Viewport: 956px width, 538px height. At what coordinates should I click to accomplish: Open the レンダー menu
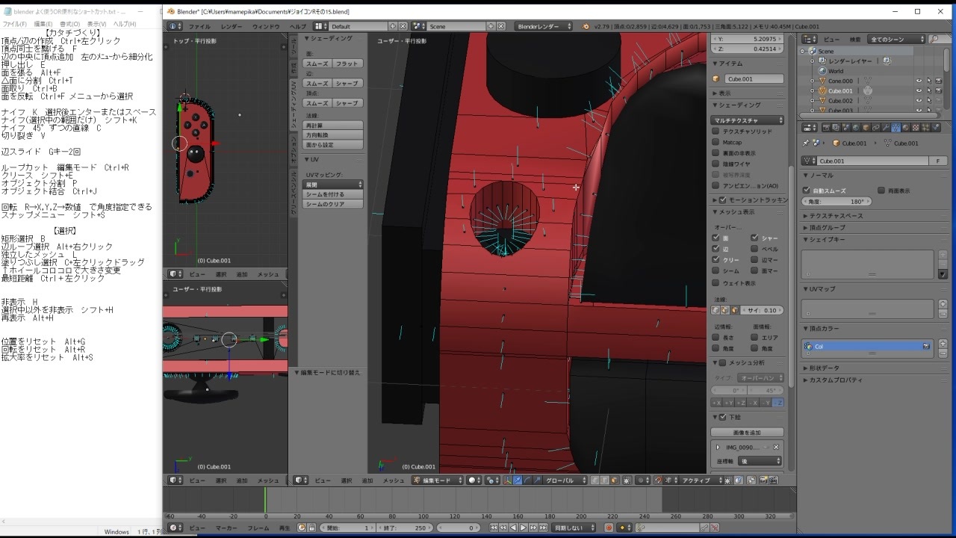coord(231,26)
